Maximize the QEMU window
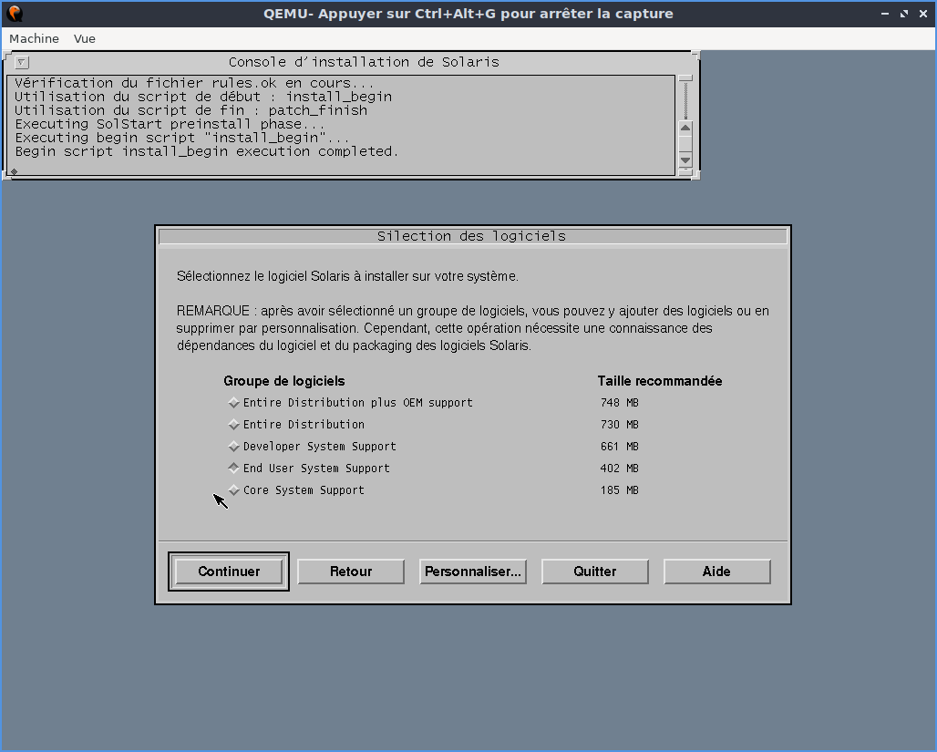The width and height of the screenshot is (937, 752). [x=904, y=13]
